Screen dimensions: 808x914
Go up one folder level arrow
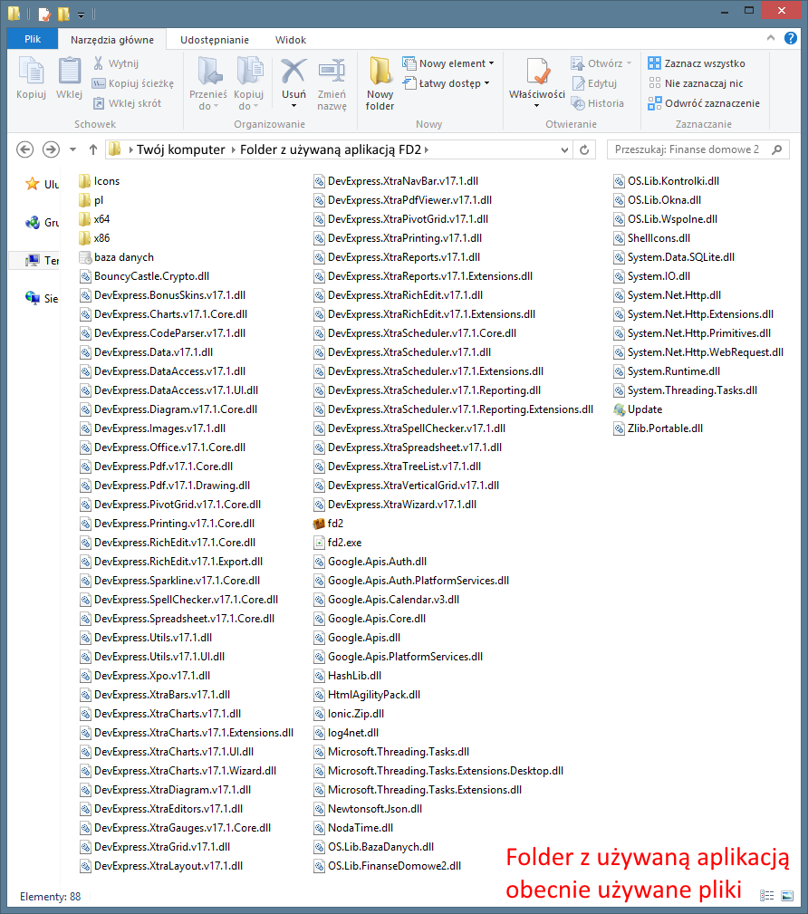92,149
